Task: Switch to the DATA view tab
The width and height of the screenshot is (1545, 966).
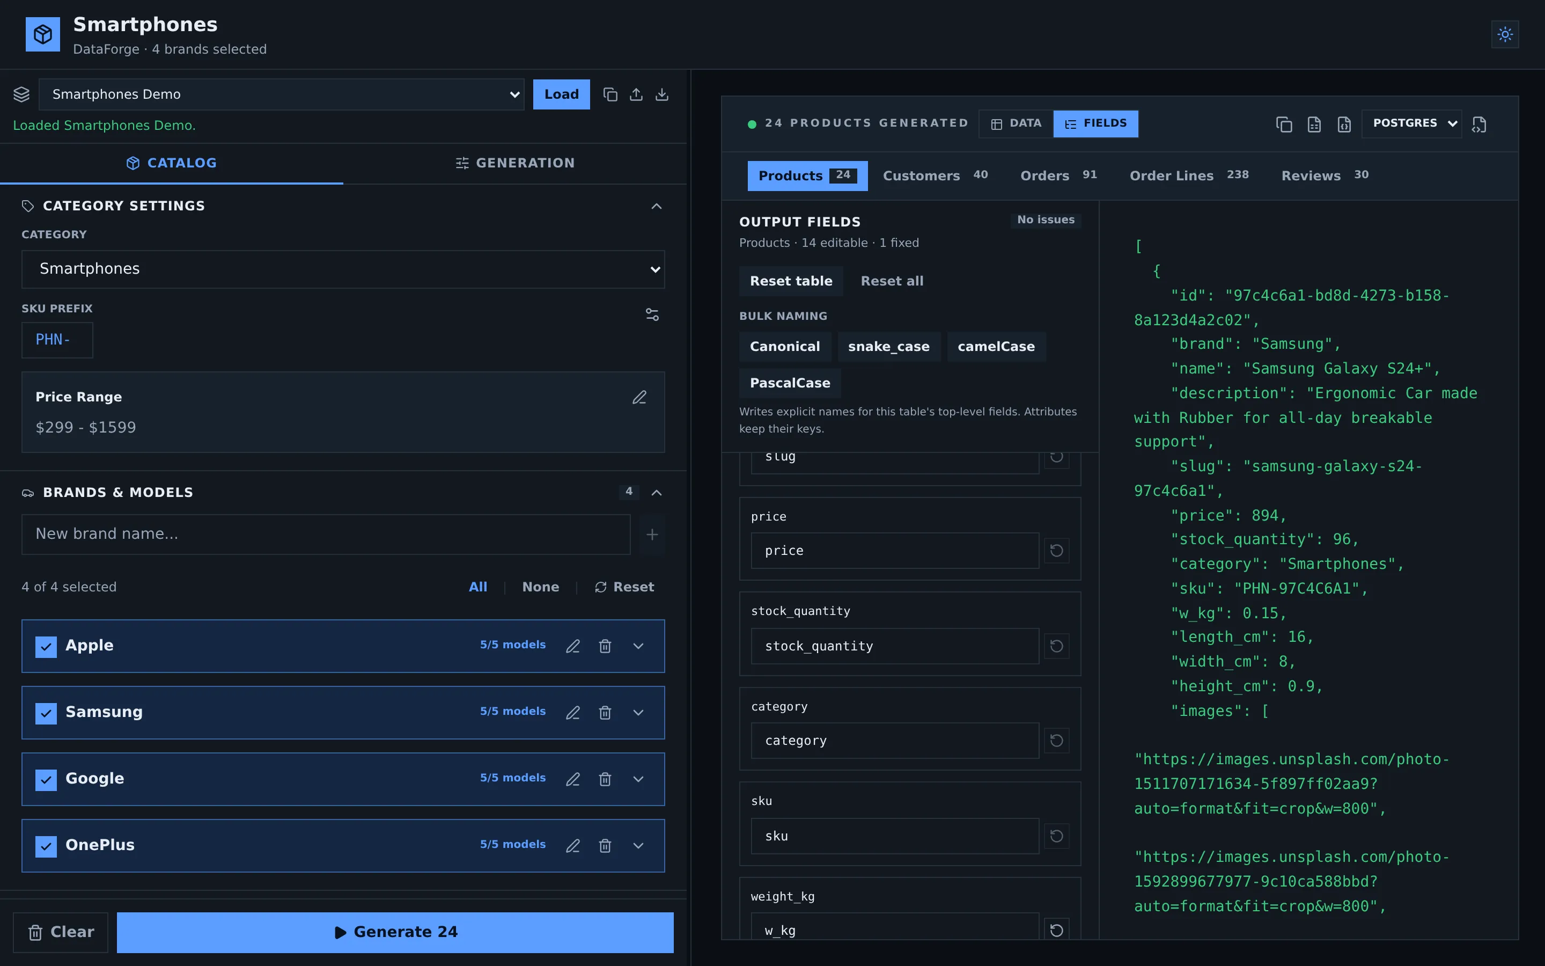Action: [1016, 123]
